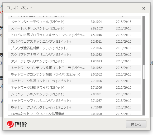This screenshot has width=153, height=135.
Task: Select the ネットワーク監視ドライバ (32ビット) row
Action: click(75, 88)
